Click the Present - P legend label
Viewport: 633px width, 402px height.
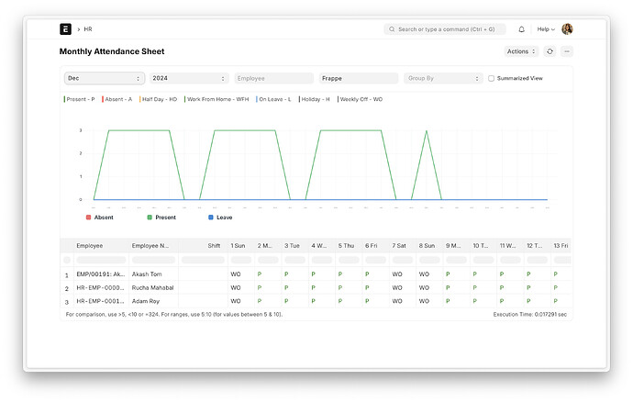click(x=81, y=99)
